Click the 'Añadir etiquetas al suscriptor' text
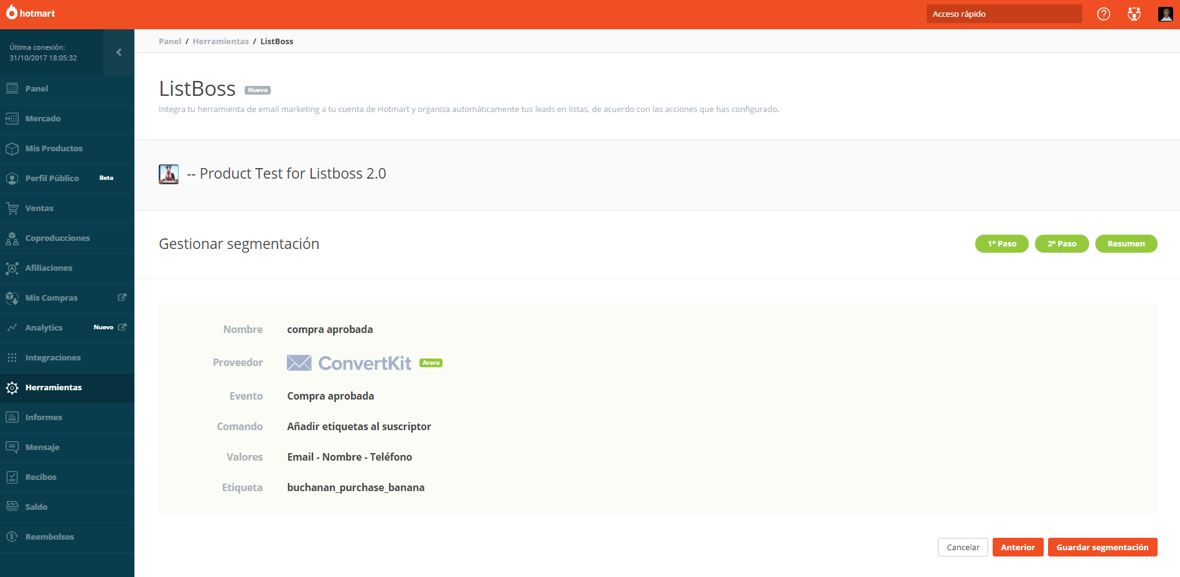Viewport: 1180px width, 577px height. pos(359,426)
